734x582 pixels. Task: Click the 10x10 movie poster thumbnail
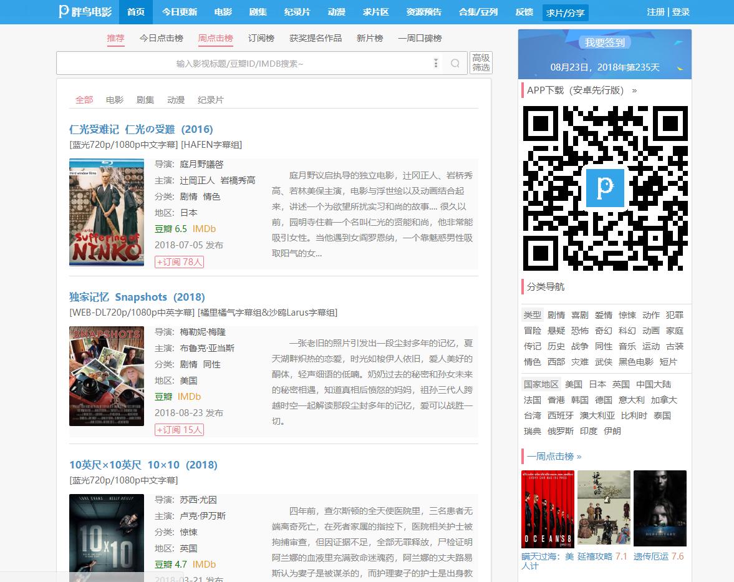[107, 538]
